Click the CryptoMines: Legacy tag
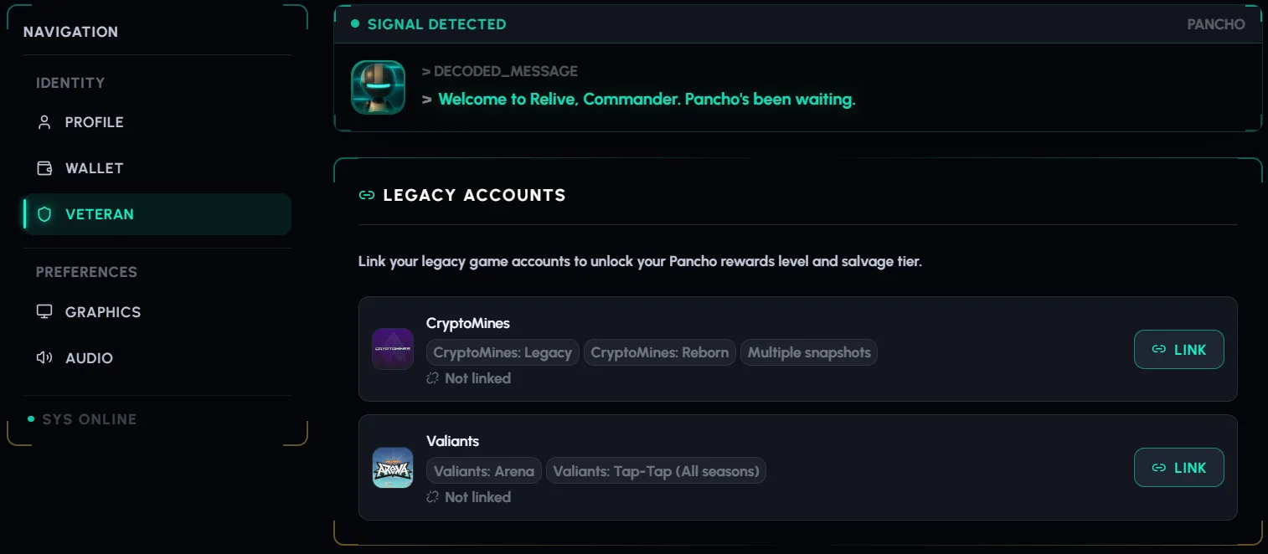 [503, 352]
